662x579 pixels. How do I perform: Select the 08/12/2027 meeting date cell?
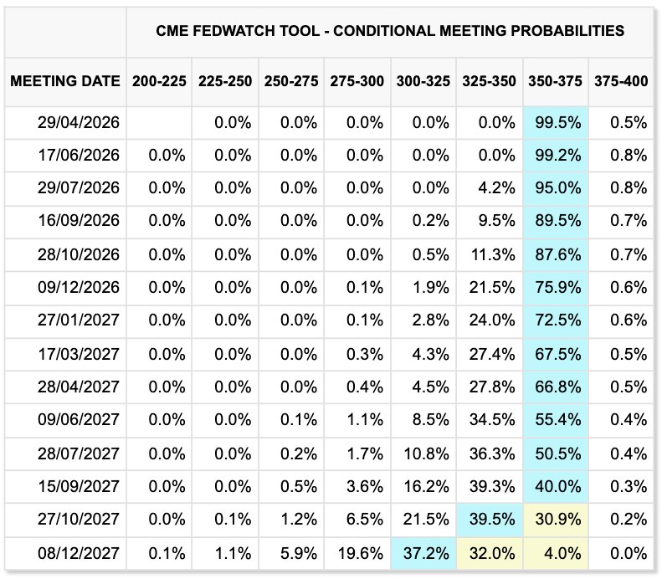tap(79, 553)
